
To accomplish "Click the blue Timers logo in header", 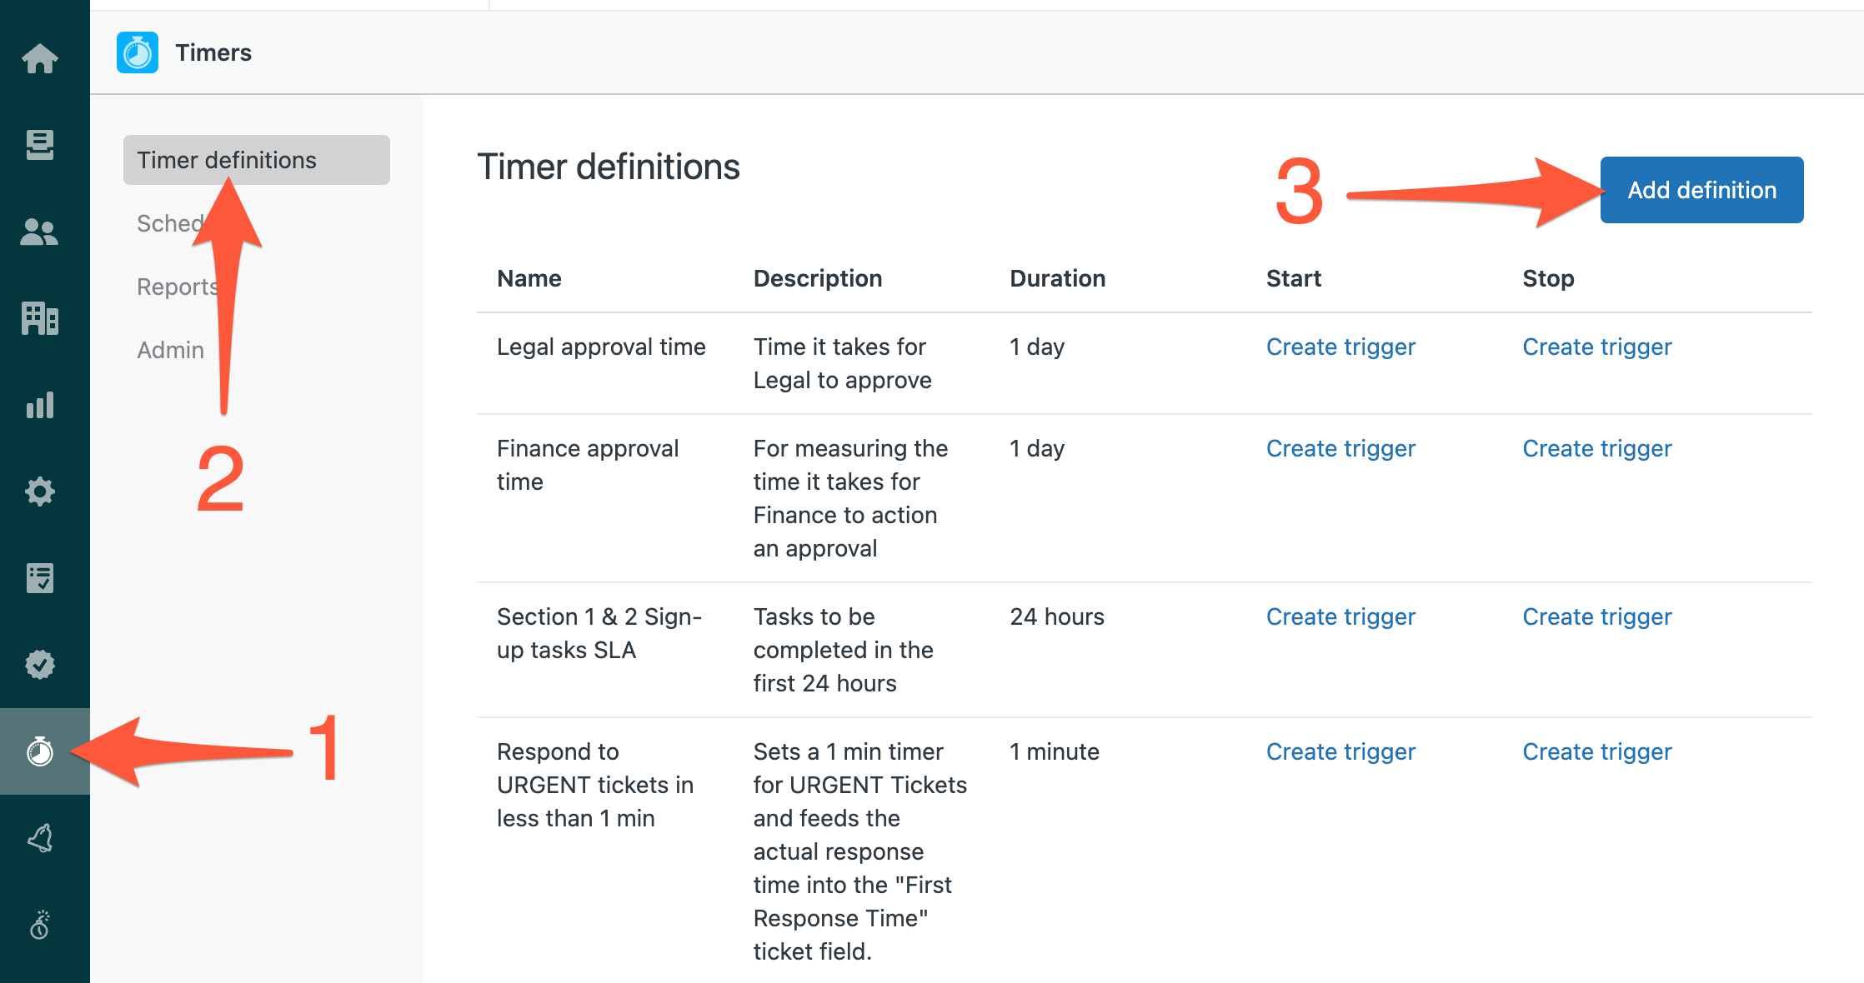I will pyautogui.click(x=138, y=52).
